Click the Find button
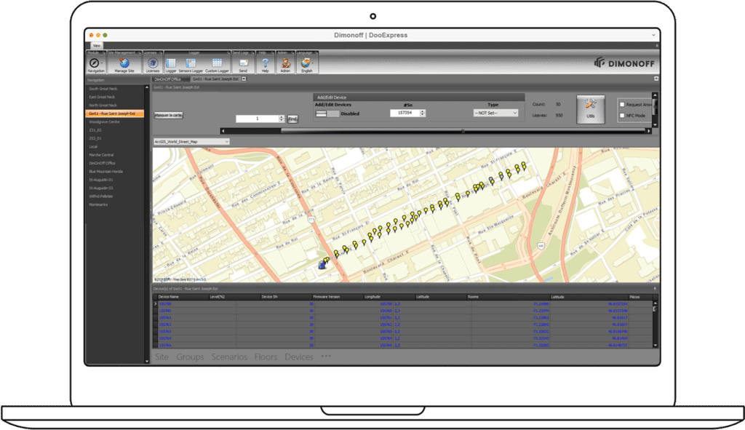 292,119
